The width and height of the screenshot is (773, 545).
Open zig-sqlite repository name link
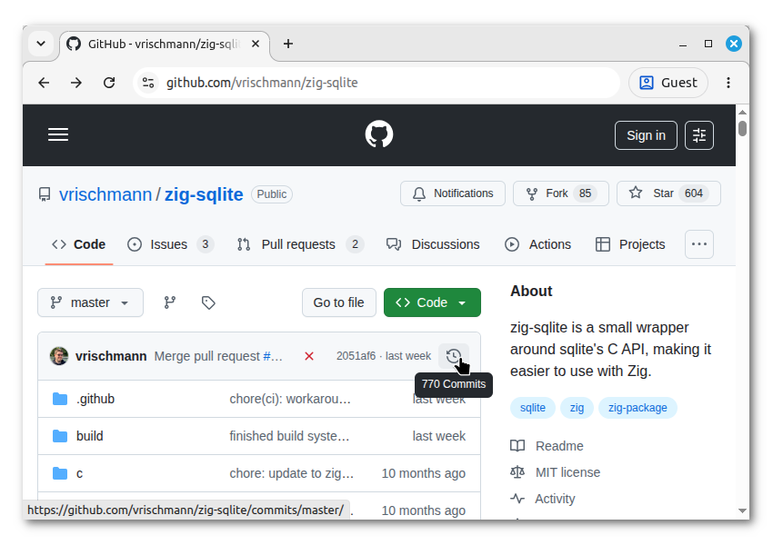(204, 194)
